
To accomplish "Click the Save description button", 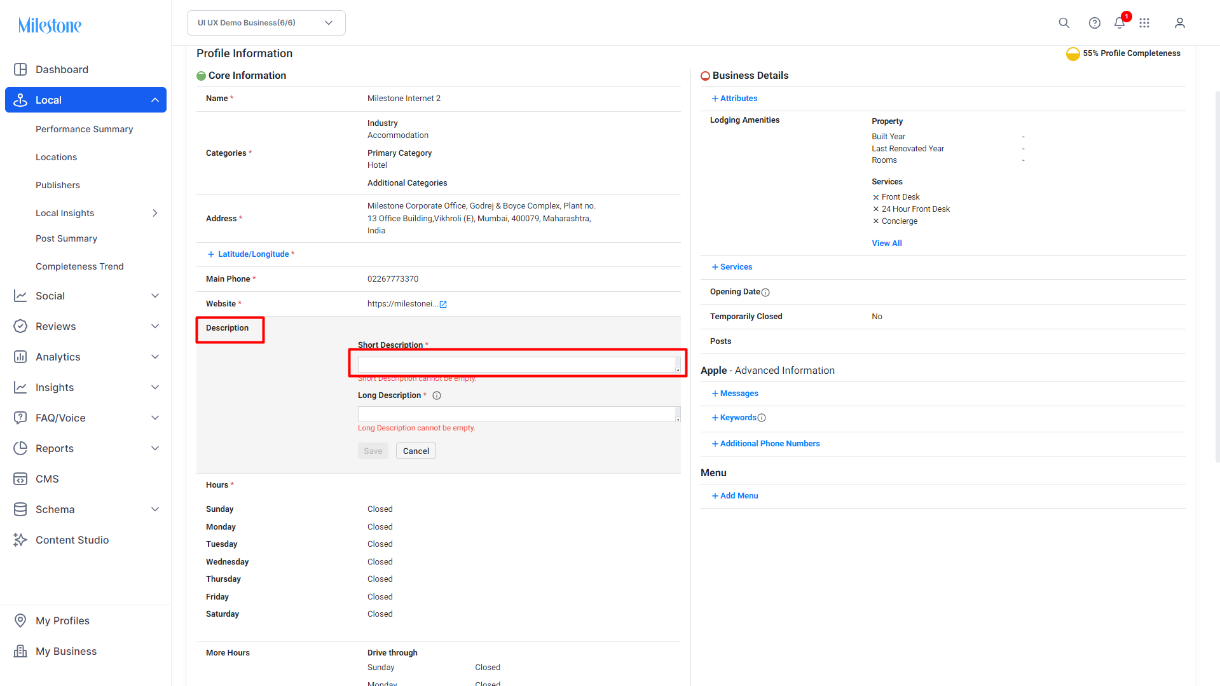I will point(373,451).
